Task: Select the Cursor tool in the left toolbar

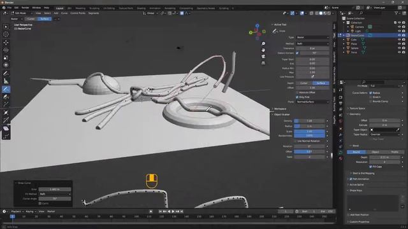Action: pyautogui.click(x=6, y=34)
